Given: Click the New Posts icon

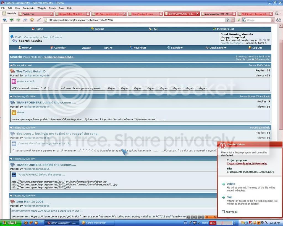Looking at the screenshot, I should (131, 47).
